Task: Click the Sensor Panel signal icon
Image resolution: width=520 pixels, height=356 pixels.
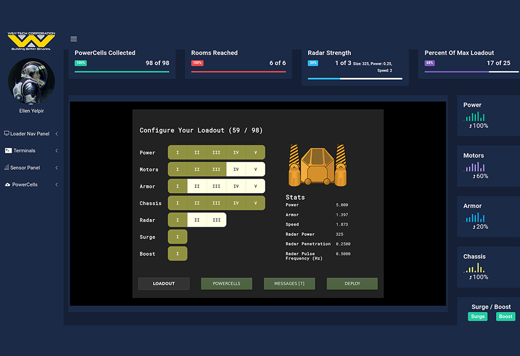Action: [x=7, y=168]
